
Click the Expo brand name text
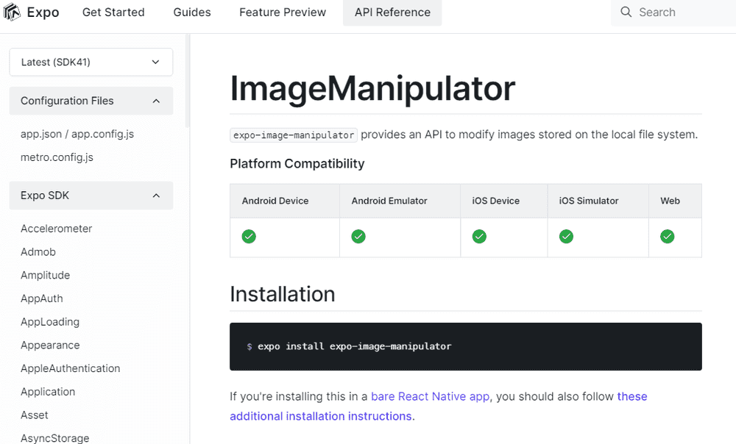click(43, 12)
